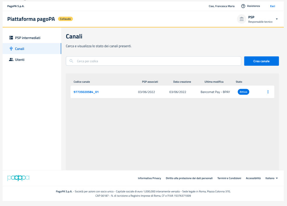Open Termini e Condizioni link

pyautogui.click(x=229, y=178)
